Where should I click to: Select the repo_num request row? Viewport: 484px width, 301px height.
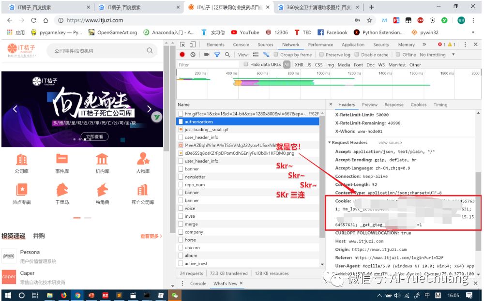tap(248, 184)
